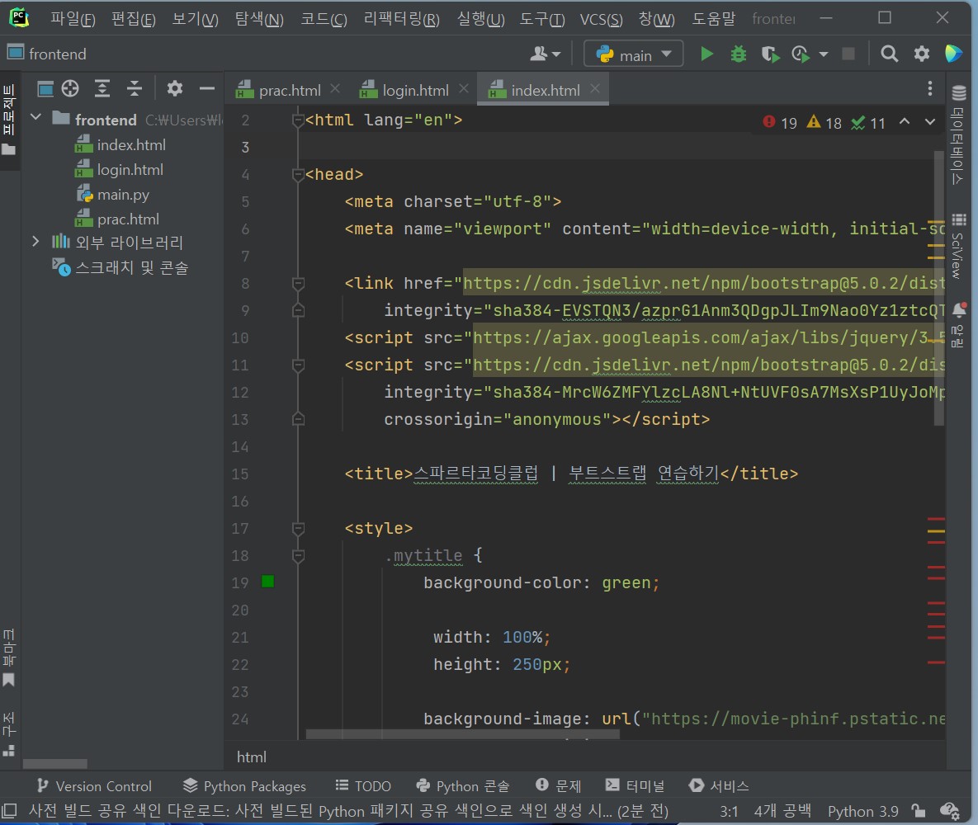The height and width of the screenshot is (825, 978).
Task: Fold the head tag on line 4
Action: point(298,175)
